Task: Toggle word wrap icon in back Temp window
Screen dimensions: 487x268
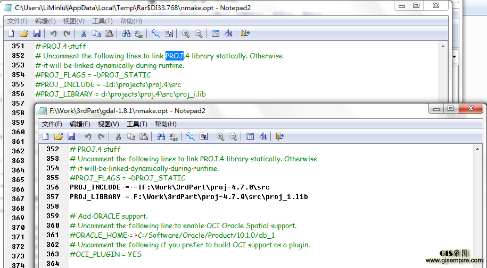Action: 169,33
